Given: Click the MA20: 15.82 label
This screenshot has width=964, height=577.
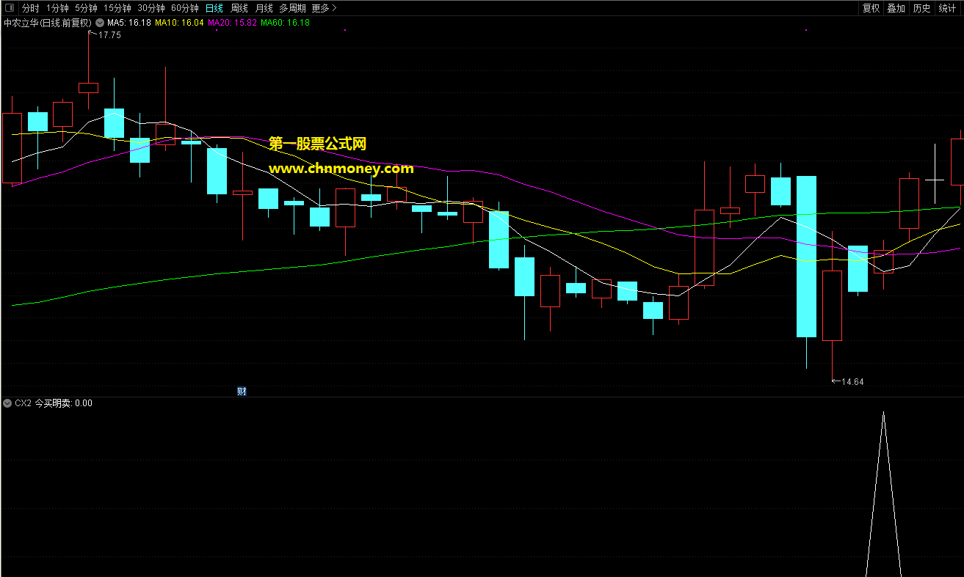Looking at the screenshot, I should point(233,23).
